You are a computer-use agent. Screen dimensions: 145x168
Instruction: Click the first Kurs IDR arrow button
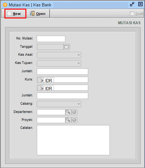tap(42, 80)
